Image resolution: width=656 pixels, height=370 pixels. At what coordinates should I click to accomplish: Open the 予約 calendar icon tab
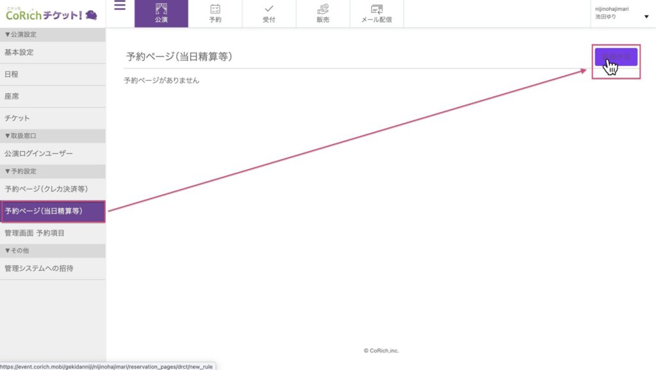tap(215, 13)
